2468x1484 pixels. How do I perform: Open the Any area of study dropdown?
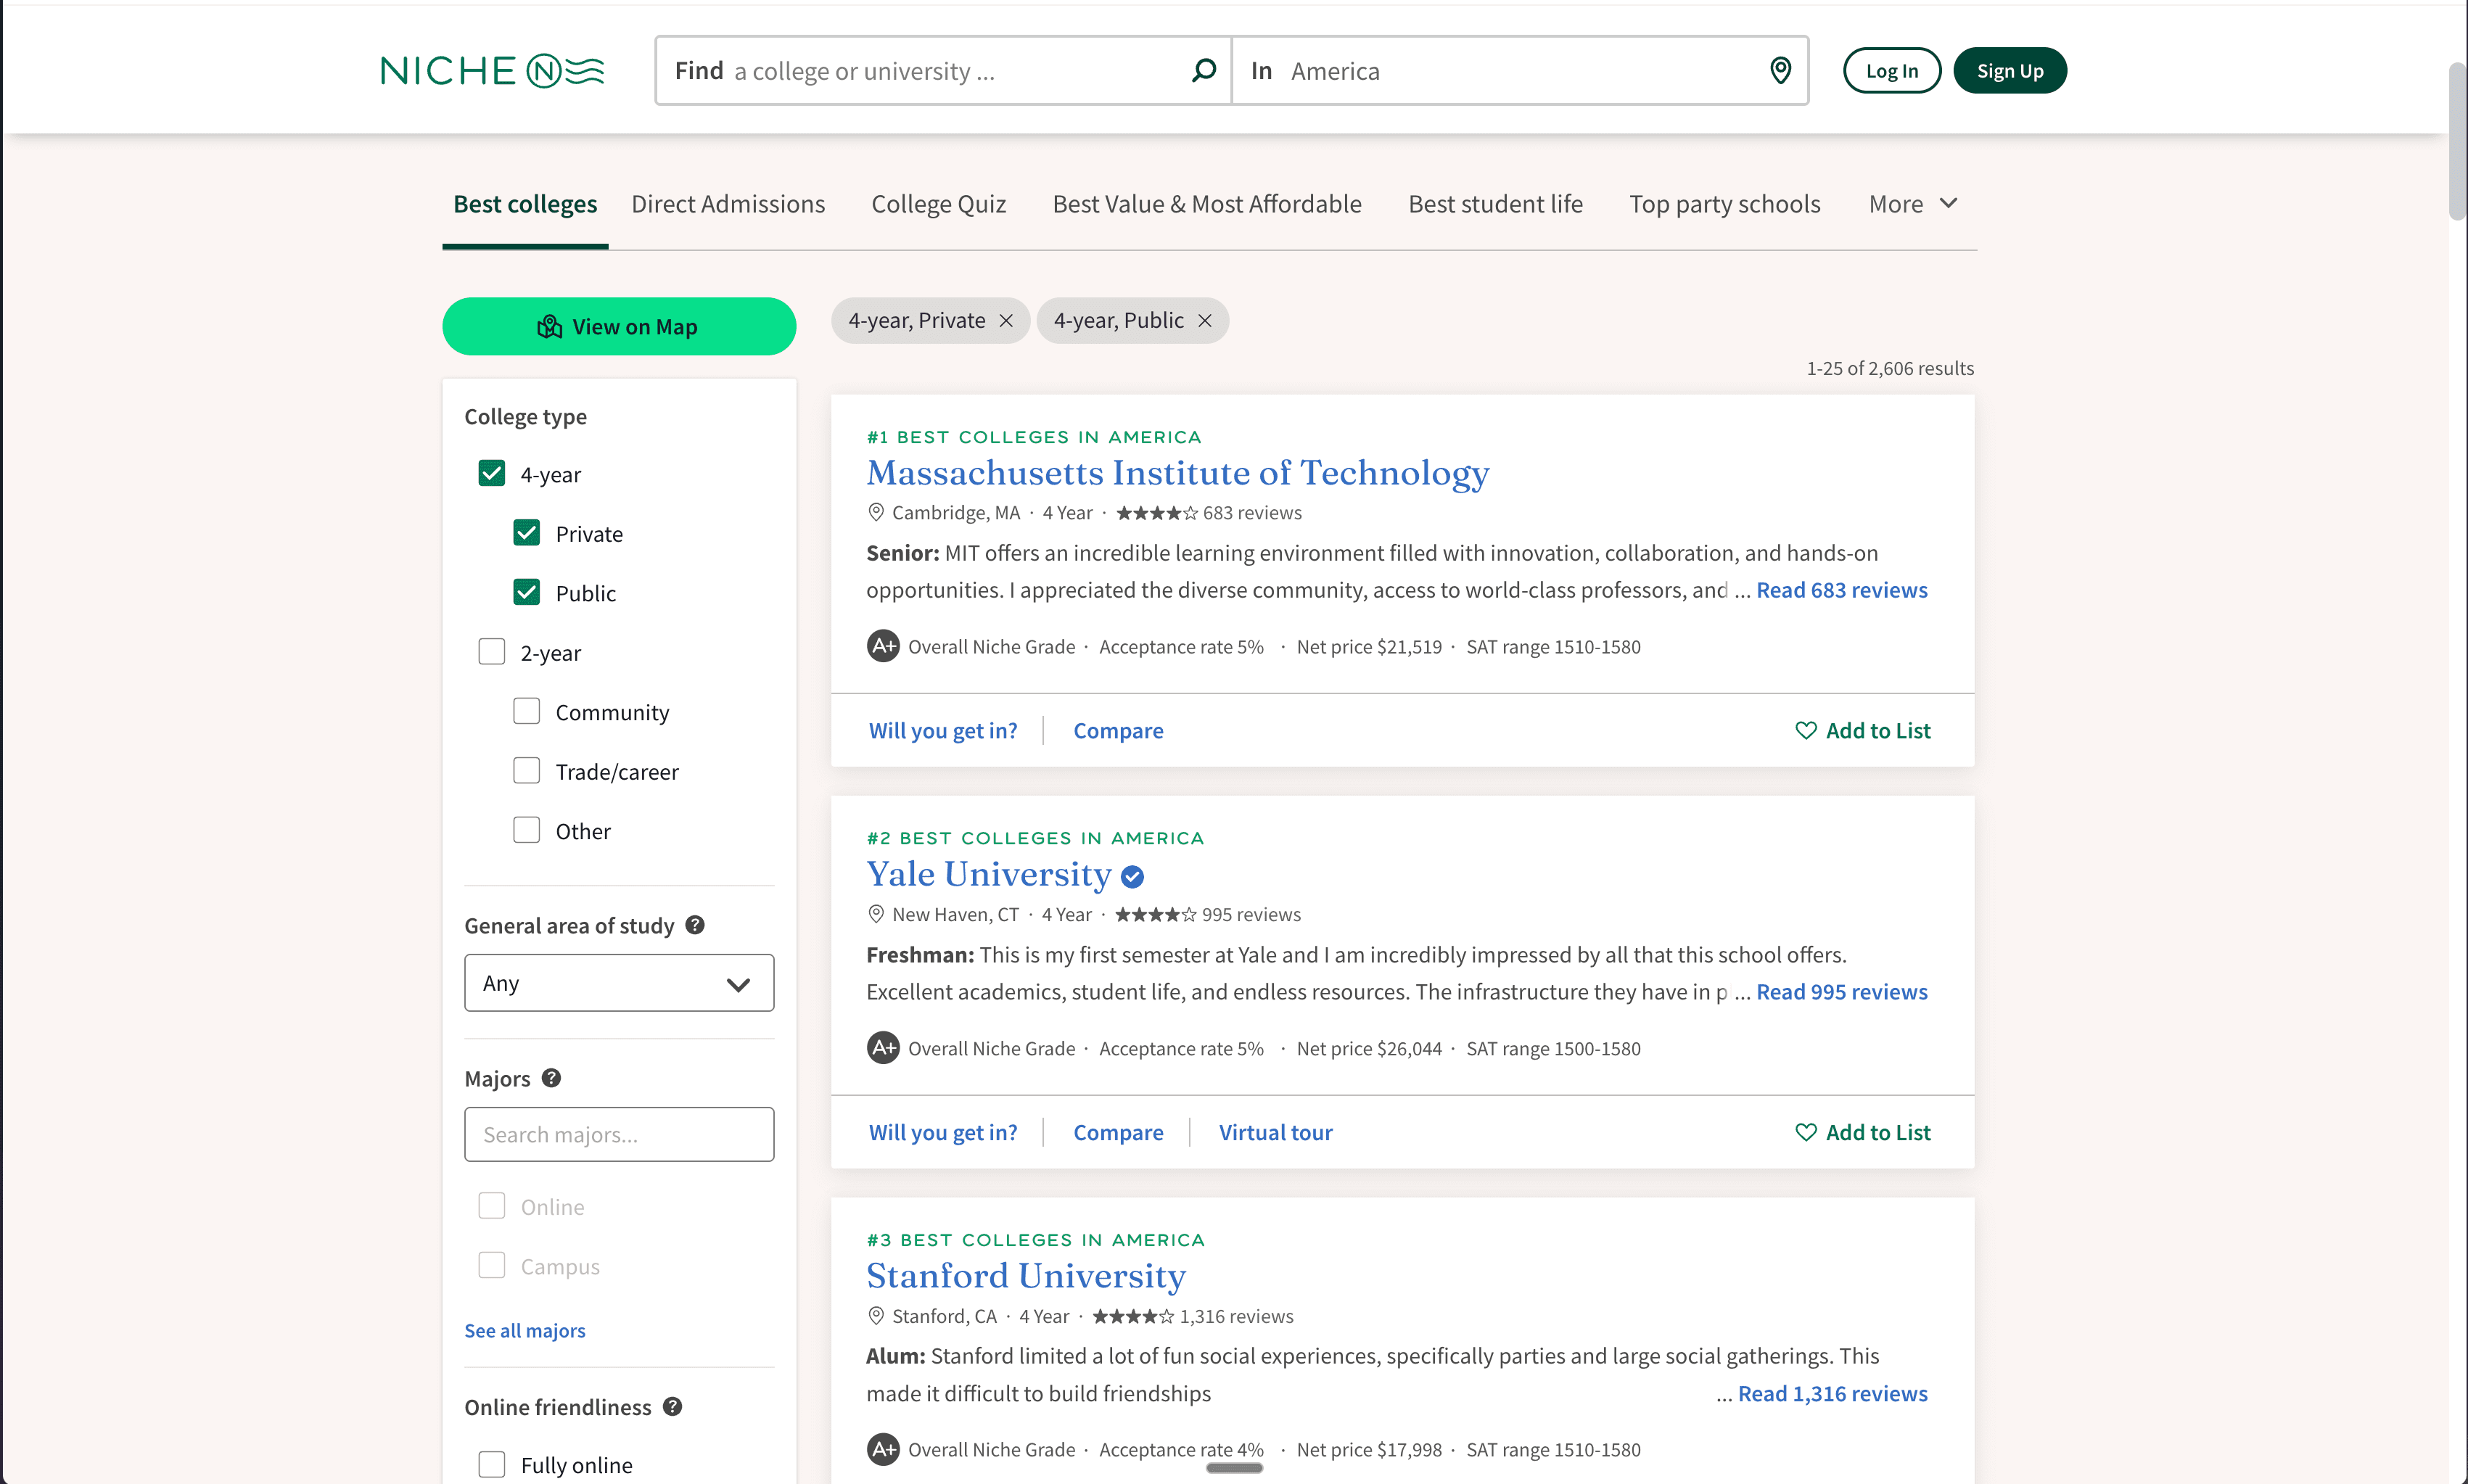click(x=618, y=983)
